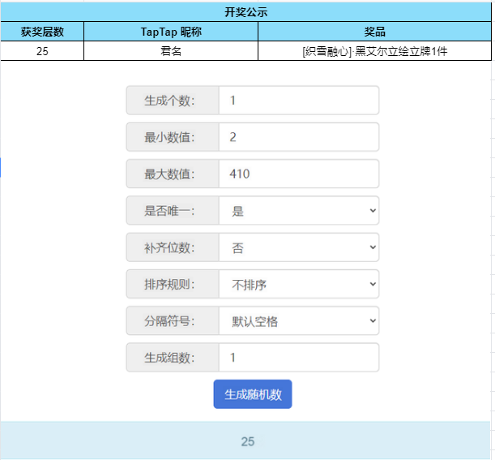Click the 生成组数 input field
Image resolution: width=495 pixels, height=460 pixels.
tap(299, 357)
